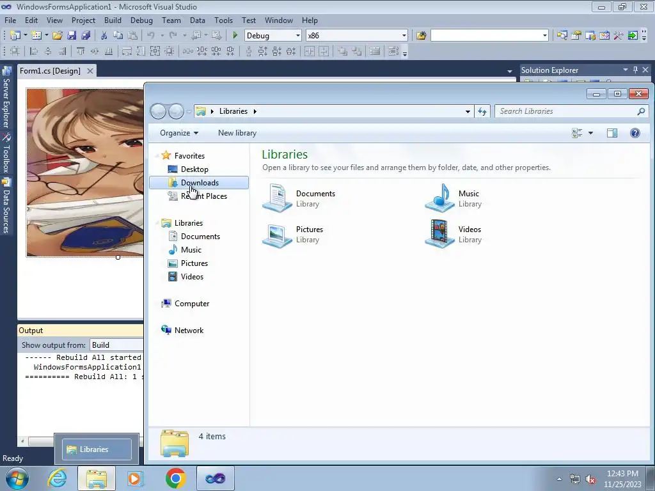Open the Debug menu

[x=141, y=20]
